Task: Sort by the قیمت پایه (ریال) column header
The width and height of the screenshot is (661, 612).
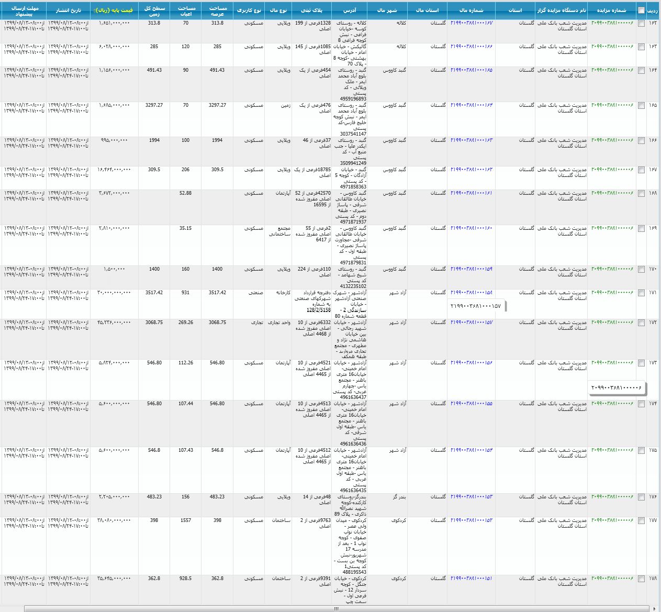Action: [113, 10]
